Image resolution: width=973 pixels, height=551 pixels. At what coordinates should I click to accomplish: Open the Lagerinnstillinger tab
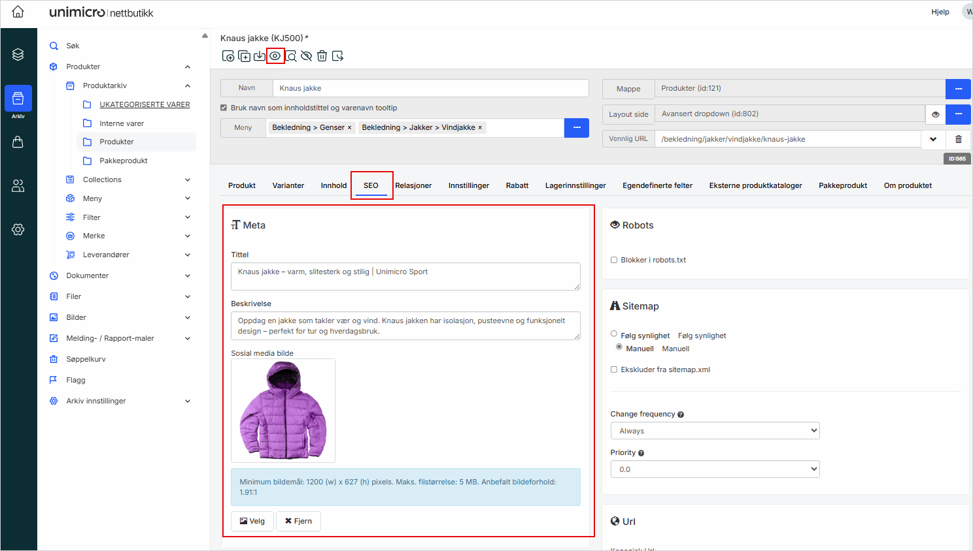(x=575, y=185)
